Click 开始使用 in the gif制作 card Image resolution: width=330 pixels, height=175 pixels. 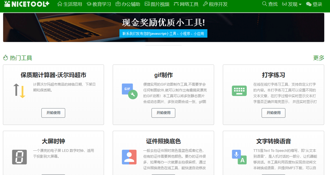[x=163, y=113]
